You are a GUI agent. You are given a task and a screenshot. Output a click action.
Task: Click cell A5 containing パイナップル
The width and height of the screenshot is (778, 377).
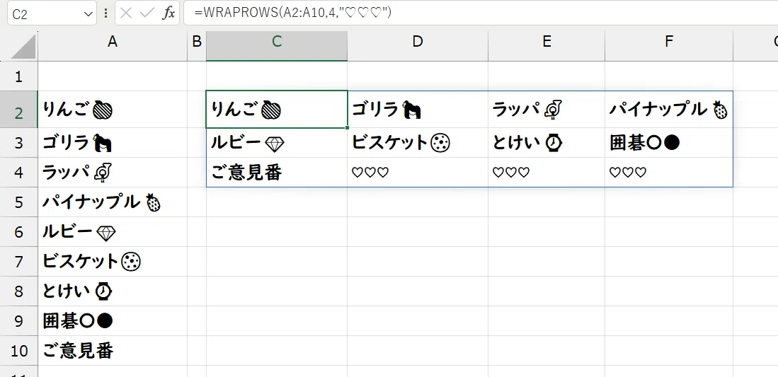(113, 202)
